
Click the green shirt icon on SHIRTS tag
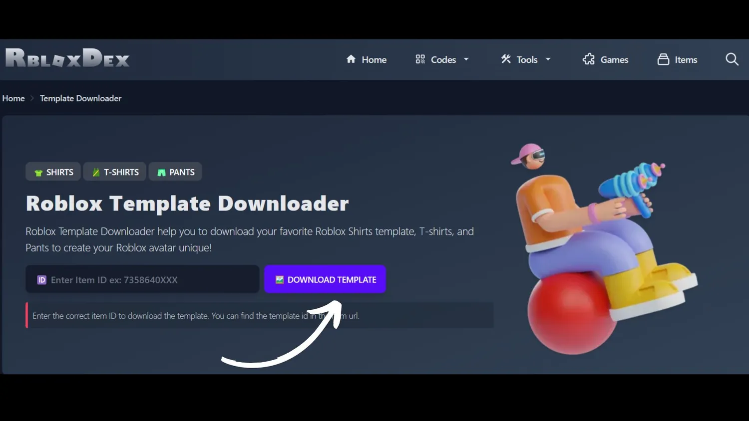[x=38, y=173]
